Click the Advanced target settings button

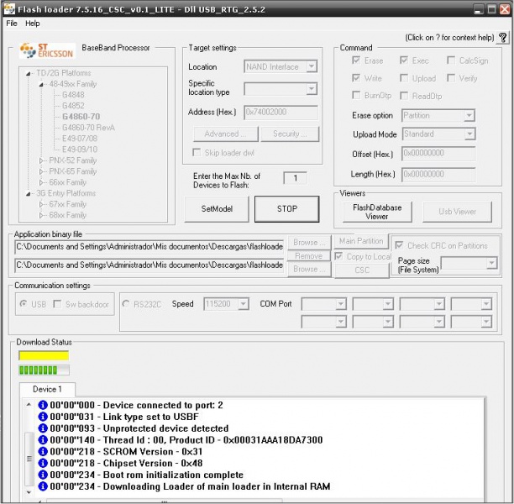pos(226,134)
